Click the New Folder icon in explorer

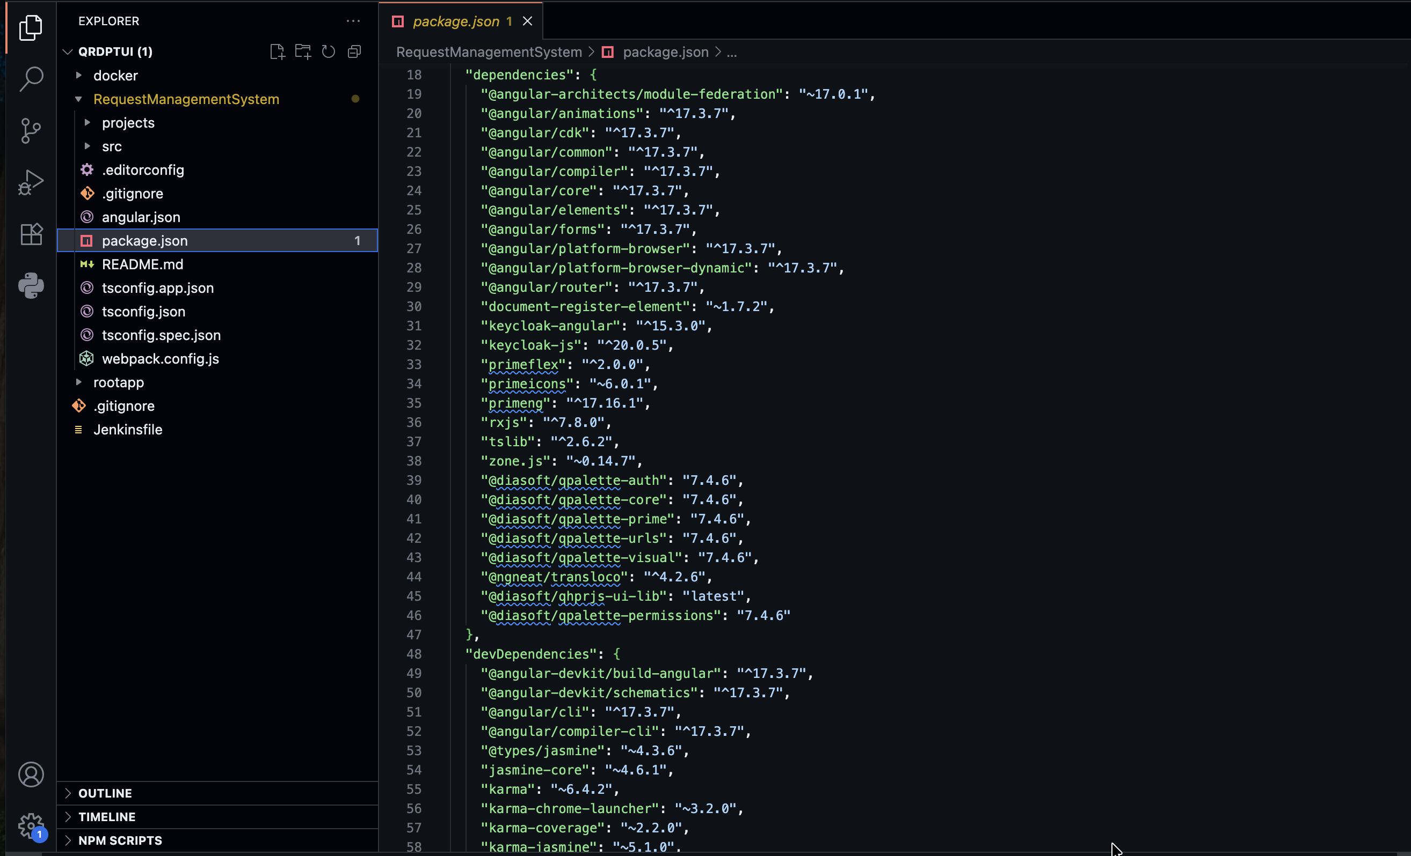click(303, 52)
